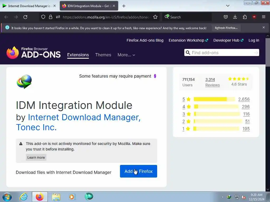Click the taskbar clock showing 9:20 AM

click(256, 197)
